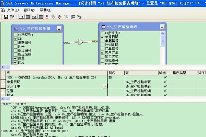Check the 原始单号 column checkbox
Screen dimensions: 206x137
coord(102,61)
